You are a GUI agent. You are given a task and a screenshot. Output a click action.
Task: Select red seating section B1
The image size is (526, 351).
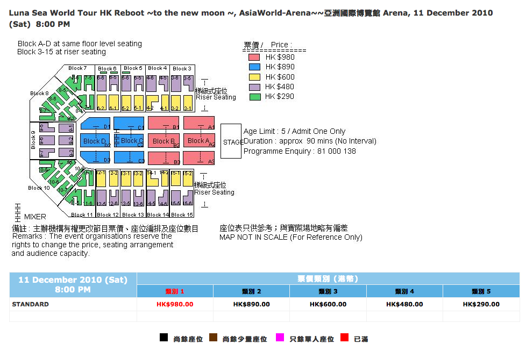pyautogui.click(x=164, y=123)
